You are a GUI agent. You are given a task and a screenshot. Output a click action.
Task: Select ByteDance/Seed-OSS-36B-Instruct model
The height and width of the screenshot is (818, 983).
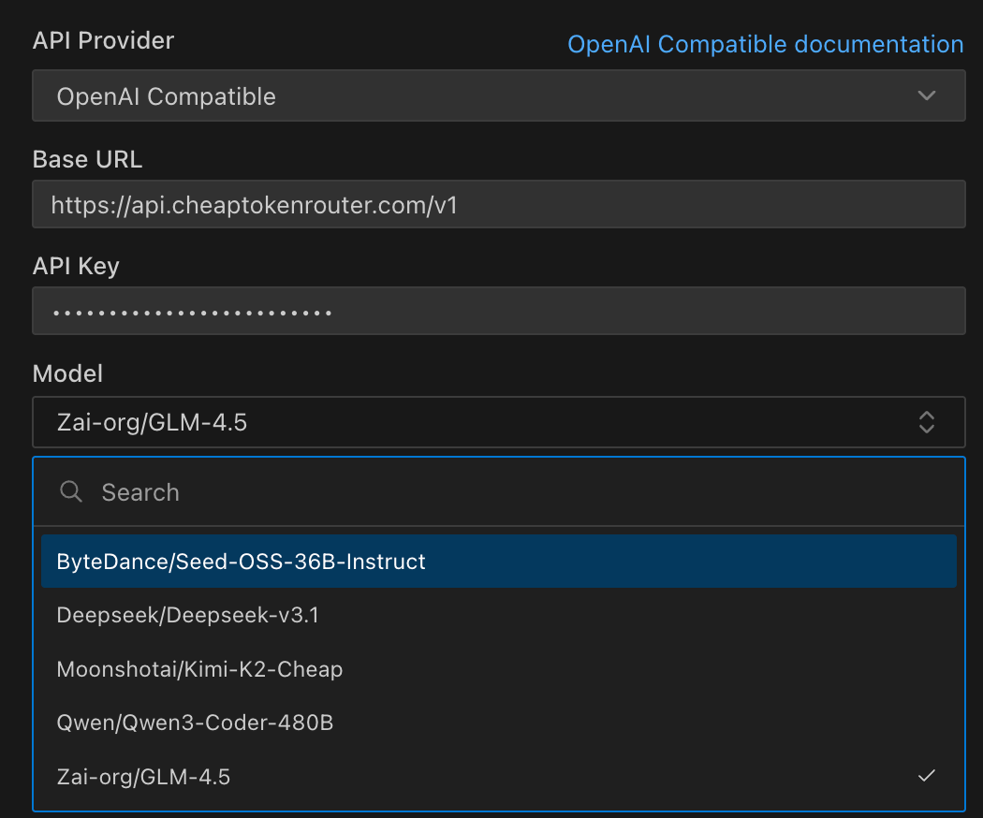tap(241, 562)
